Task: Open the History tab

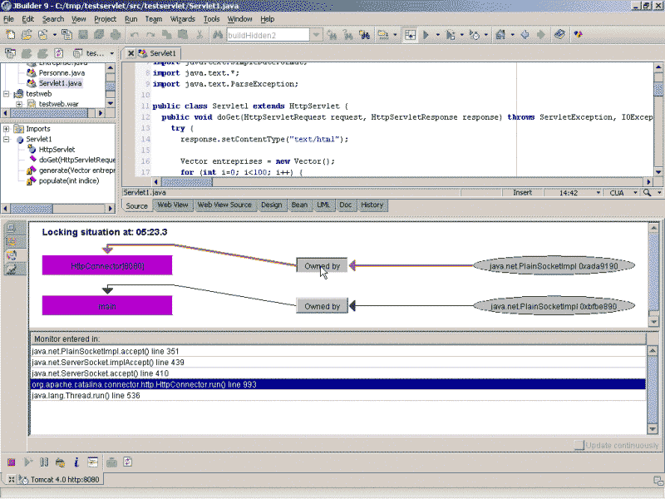Action: [x=372, y=205]
